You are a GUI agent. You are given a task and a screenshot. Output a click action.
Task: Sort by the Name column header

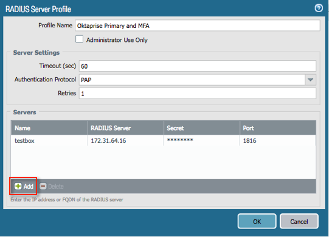tap(49, 128)
